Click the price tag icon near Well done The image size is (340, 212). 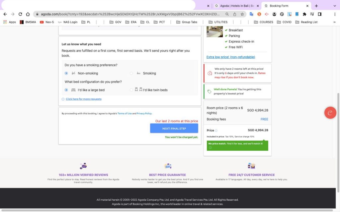[x=209, y=91]
